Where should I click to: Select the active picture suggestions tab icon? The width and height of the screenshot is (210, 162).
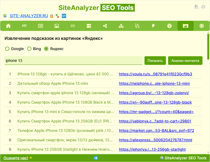pyautogui.click(x=186, y=26)
